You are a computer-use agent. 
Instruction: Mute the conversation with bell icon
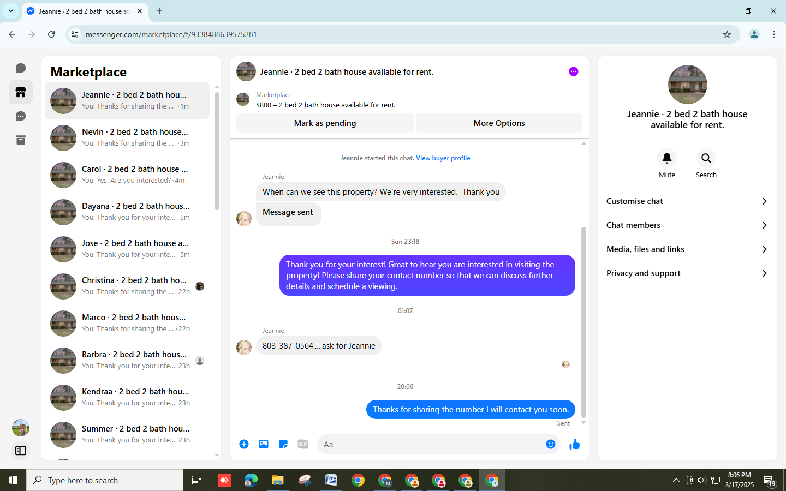[667, 158]
